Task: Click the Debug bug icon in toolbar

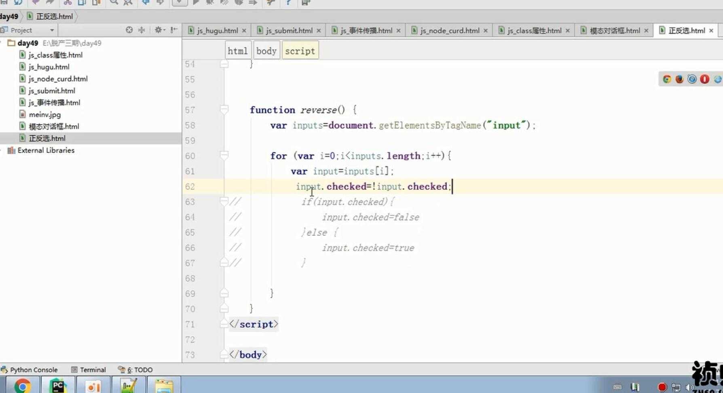Action: (x=210, y=2)
